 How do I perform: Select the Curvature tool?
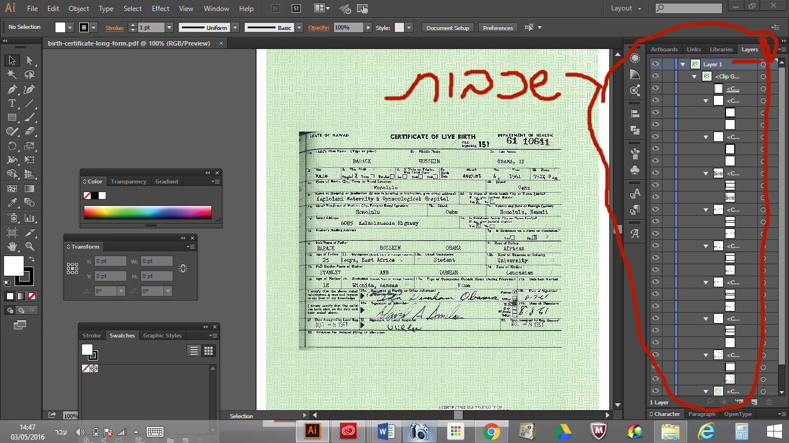tap(29, 89)
